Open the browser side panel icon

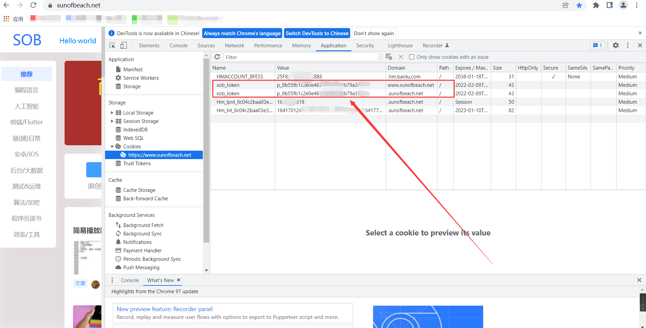coord(609,5)
